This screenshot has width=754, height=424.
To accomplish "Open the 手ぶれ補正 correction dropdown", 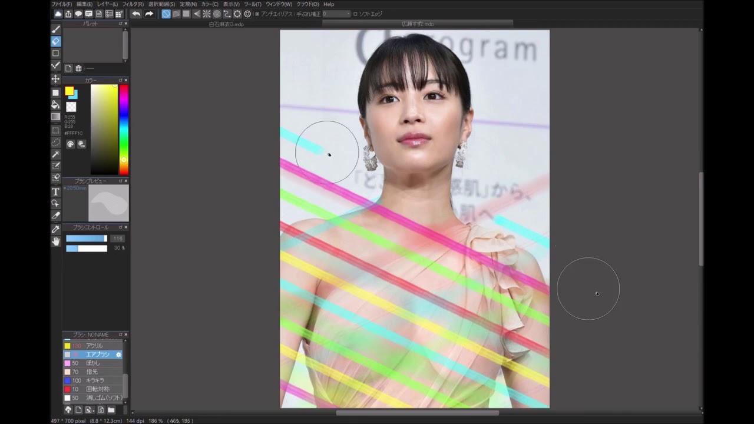I will point(337,14).
